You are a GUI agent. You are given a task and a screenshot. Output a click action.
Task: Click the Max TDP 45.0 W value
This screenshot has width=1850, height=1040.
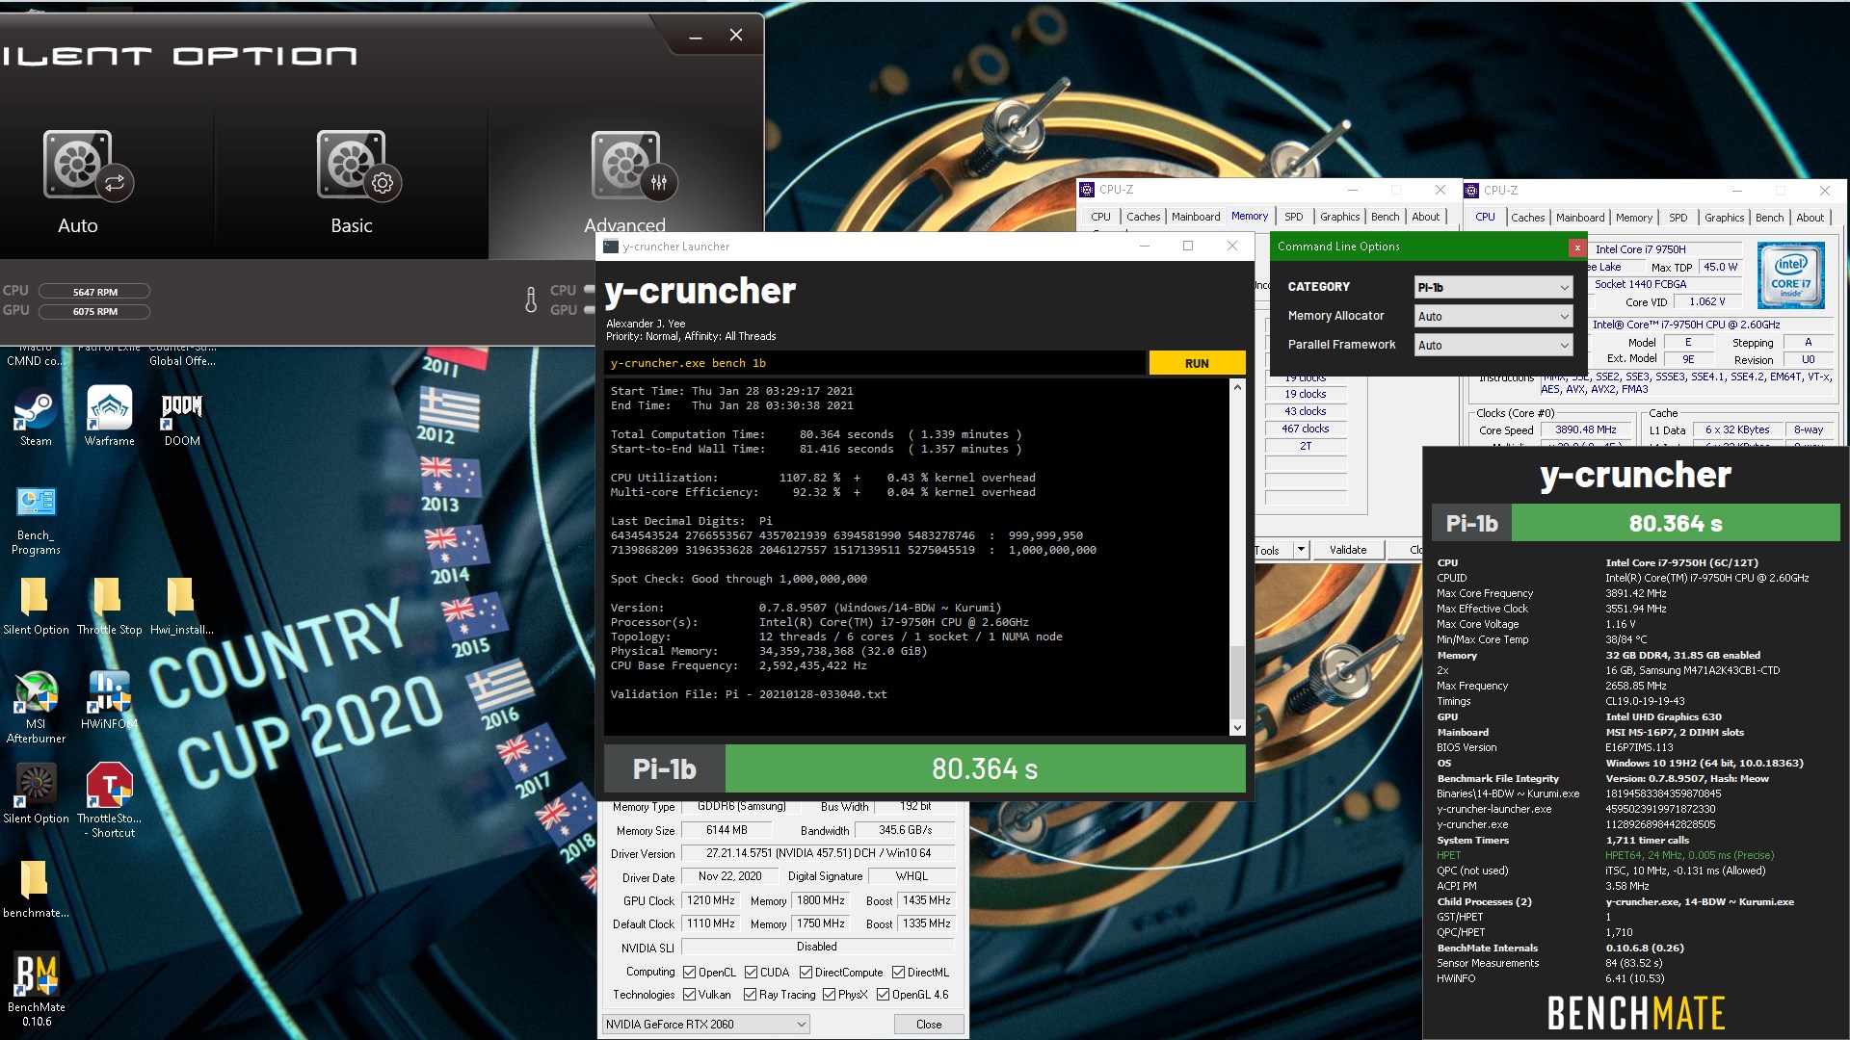coord(1720,268)
